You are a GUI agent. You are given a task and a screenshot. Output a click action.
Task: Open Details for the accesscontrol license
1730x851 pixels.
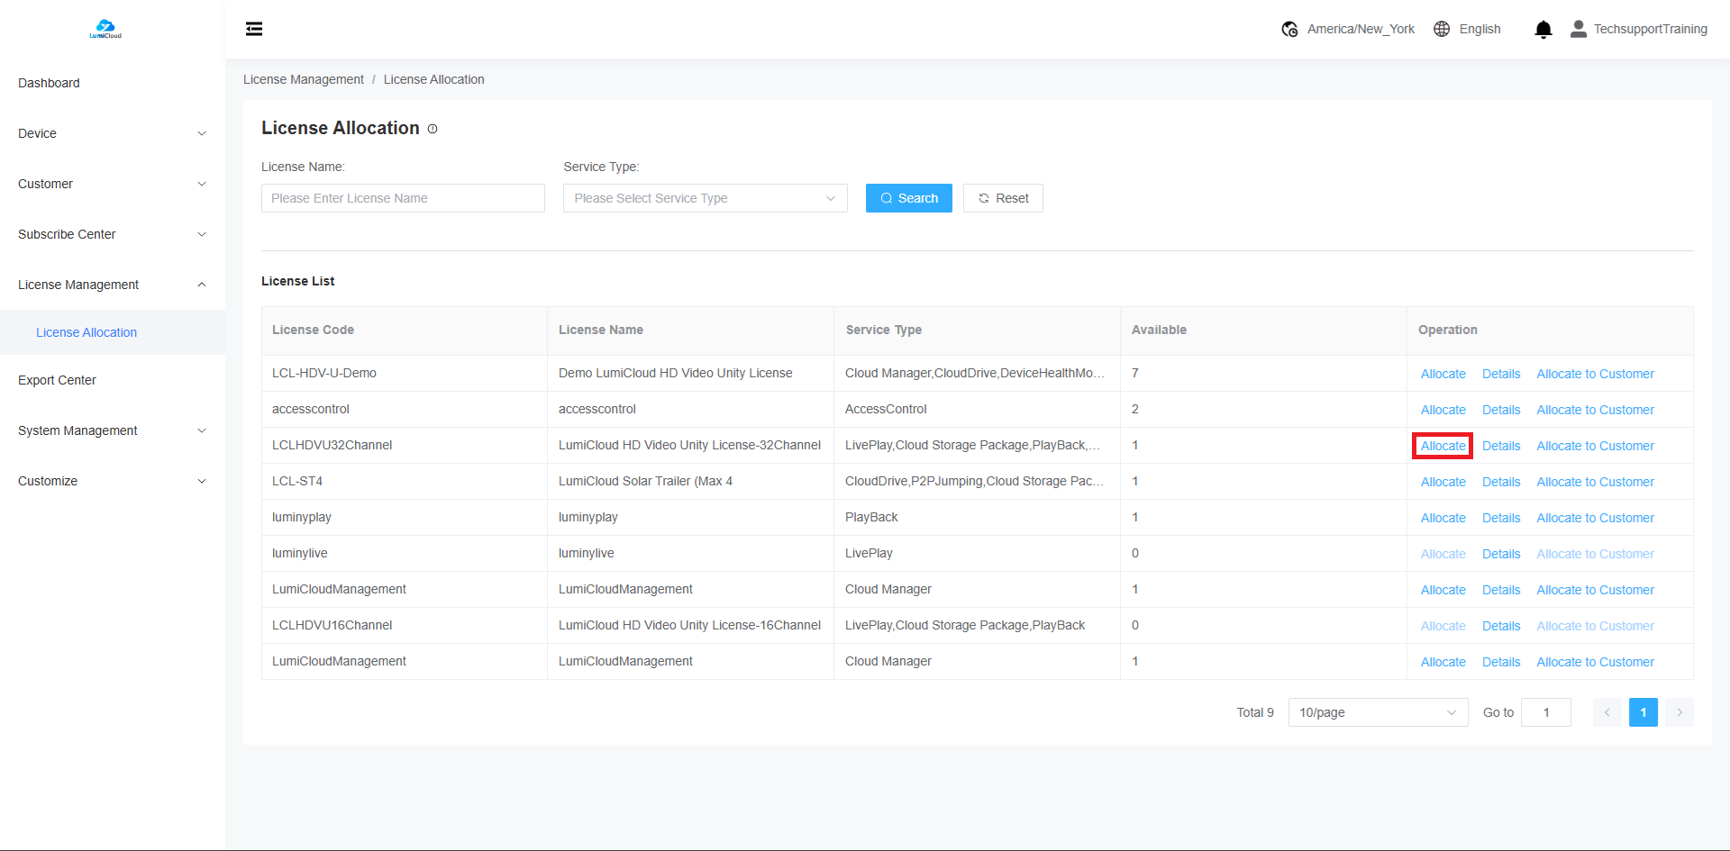pyautogui.click(x=1500, y=410)
